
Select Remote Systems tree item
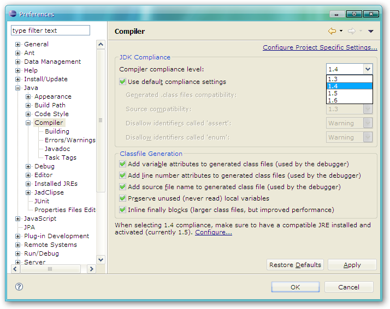coord(50,245)
